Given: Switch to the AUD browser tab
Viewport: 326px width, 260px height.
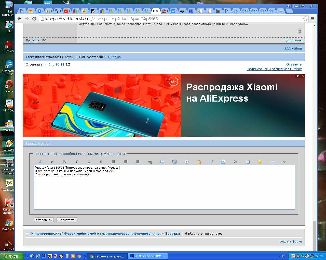Looking at the screenshot, I should coord(191,11).
